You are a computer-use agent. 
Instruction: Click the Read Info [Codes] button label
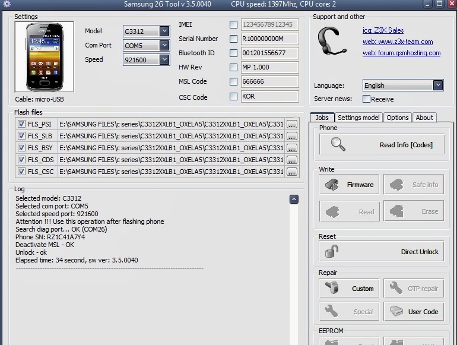406,145
